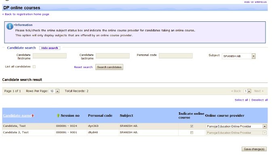
Task: Click the Search candidates button
Action: click(109, 67)
